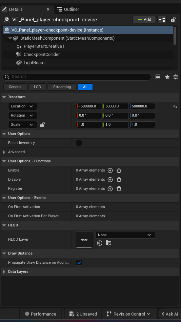Open the property matrix table icon
181x322 pixels.
pyautogui.click(x=158, y=77)
